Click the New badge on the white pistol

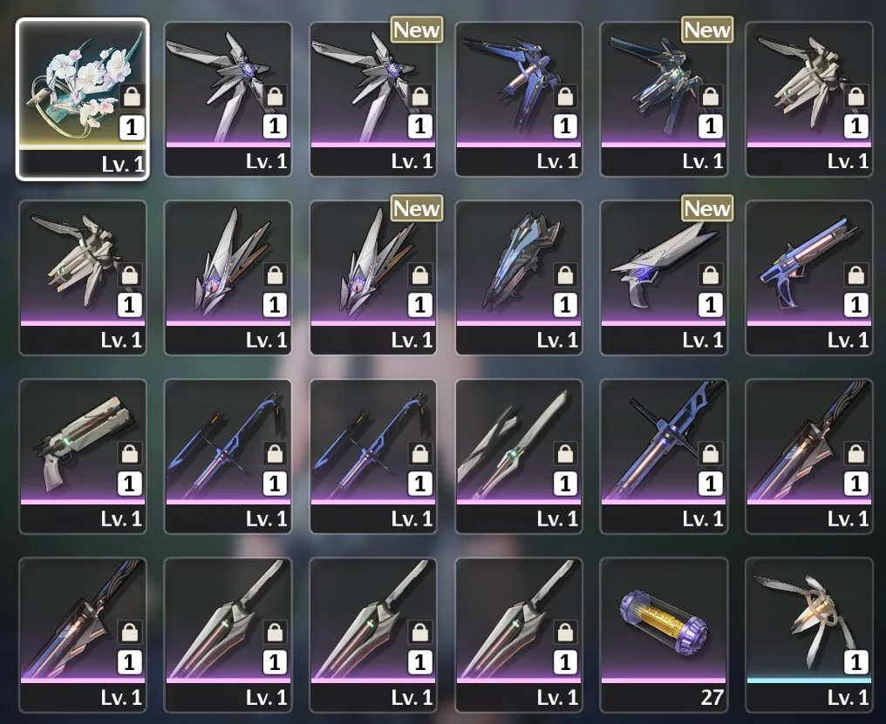point(707,208)
